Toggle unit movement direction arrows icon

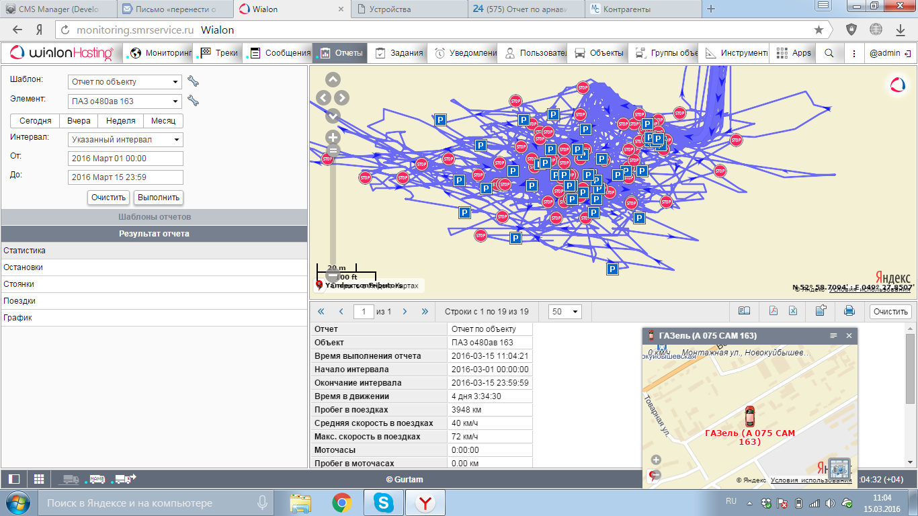click(x=126, y=479)
